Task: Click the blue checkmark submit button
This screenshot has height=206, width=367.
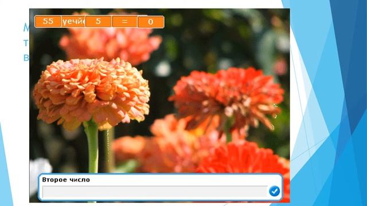Action: click(274, 191)
